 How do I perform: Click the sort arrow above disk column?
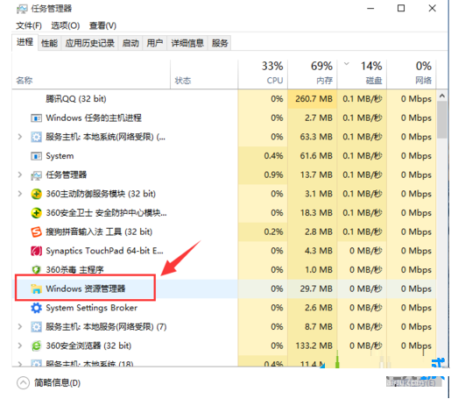347,63
